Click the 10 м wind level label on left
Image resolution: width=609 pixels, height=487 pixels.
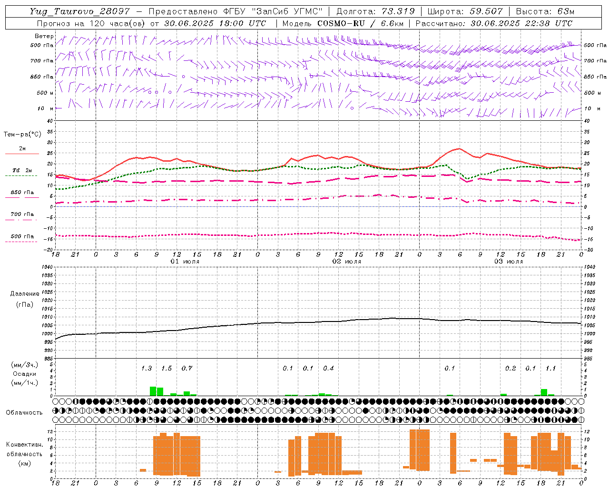point(46,108)
